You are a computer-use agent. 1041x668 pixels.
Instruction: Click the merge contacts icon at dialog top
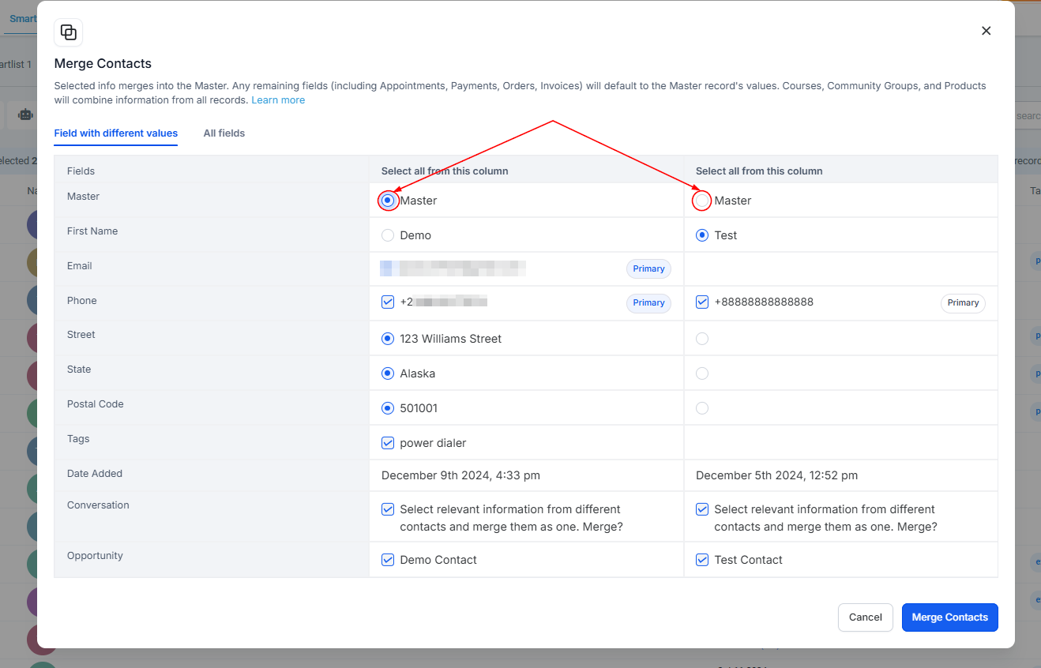tap(69, 32)
